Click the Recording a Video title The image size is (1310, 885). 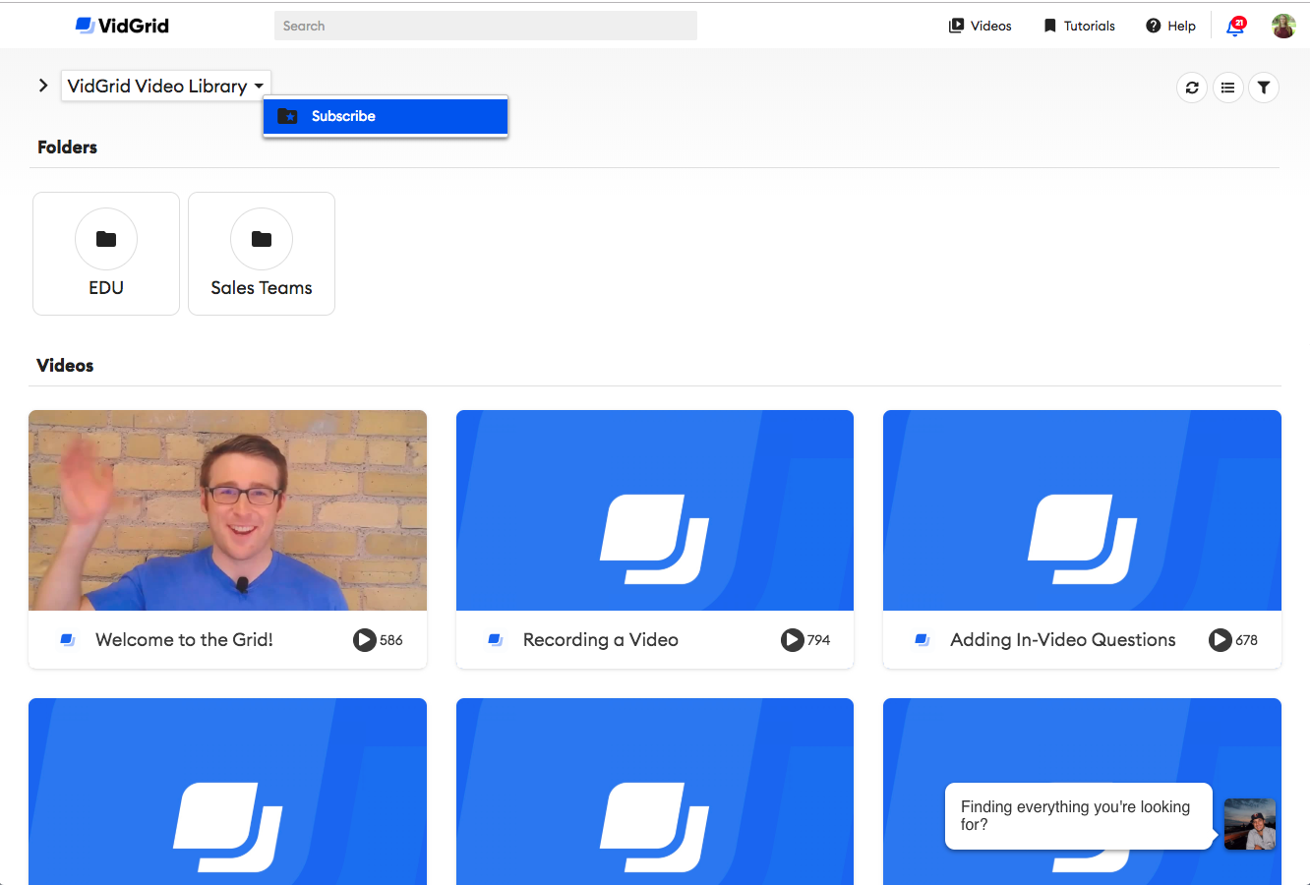tap(601, 639)
